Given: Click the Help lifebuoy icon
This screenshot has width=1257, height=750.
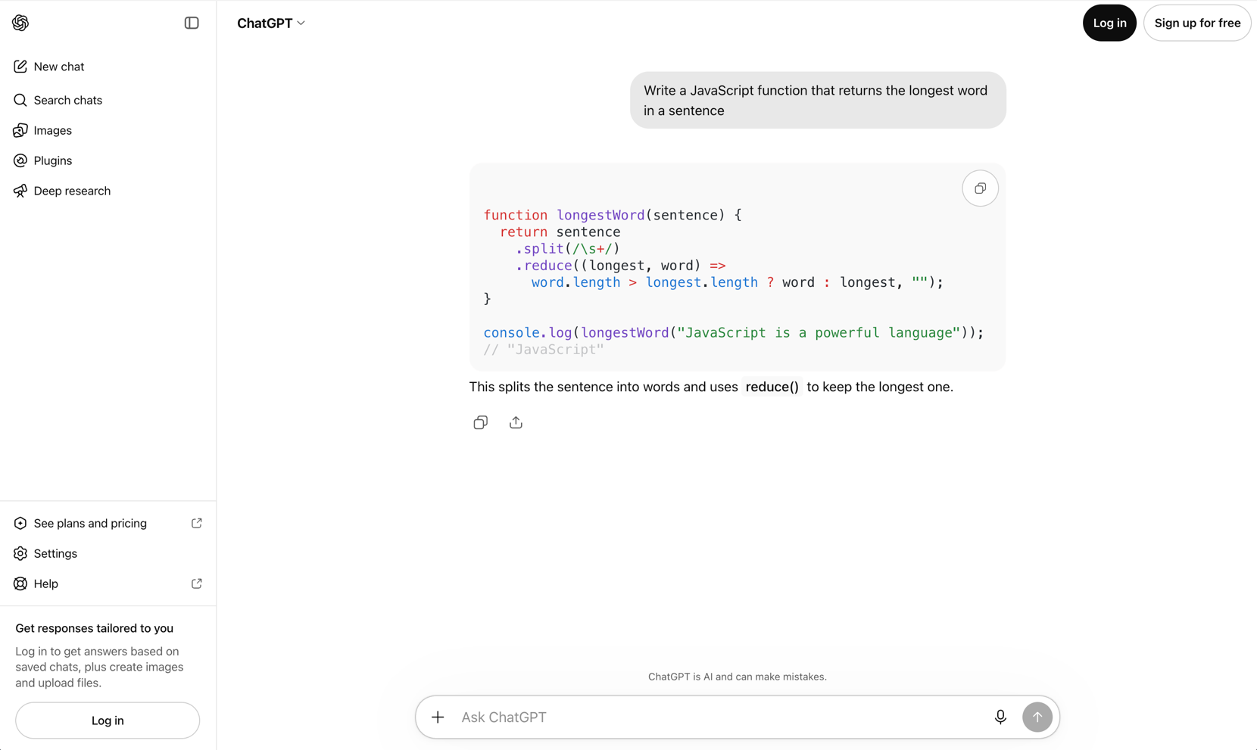Looking at the screenshot, I should pyautogui.click(x=20, y=584).
